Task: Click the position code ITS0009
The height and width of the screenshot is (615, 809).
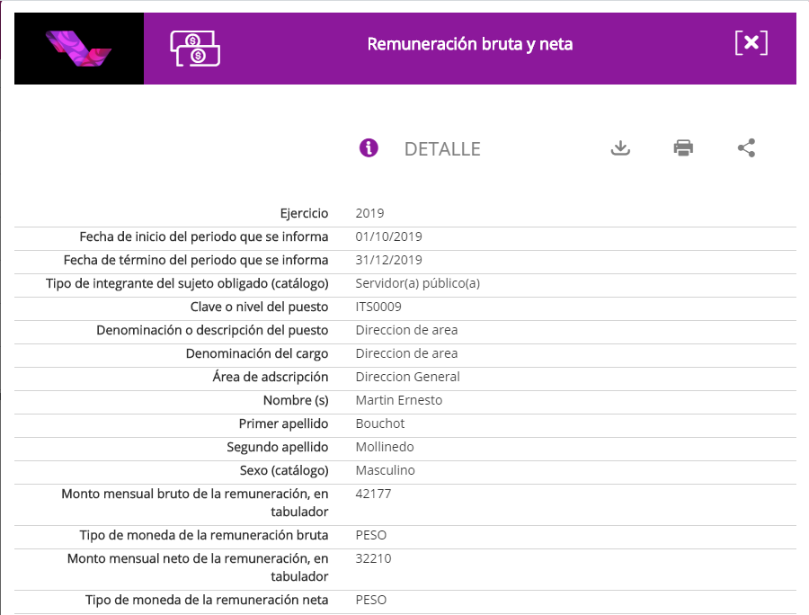Action: pos(378,307)
